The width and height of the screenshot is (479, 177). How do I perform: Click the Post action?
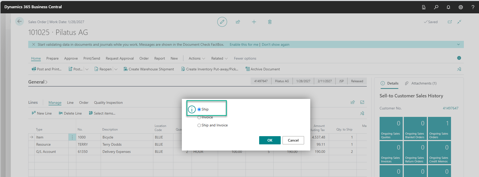pos(76,69)
